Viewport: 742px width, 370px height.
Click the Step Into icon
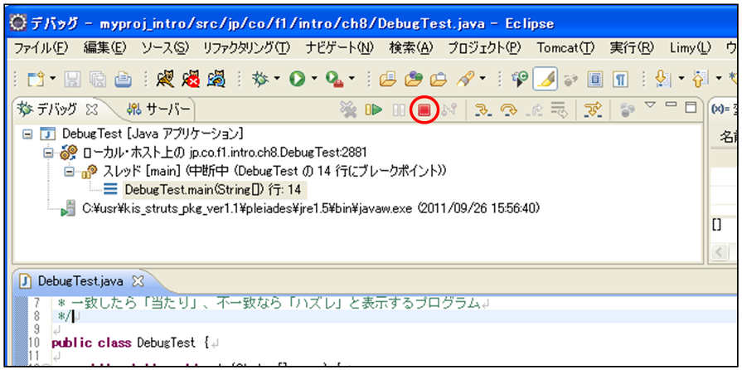coord(483,109)
